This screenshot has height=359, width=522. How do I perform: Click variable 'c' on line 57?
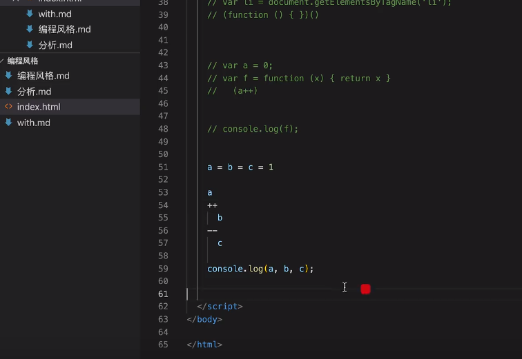(220, 243)
